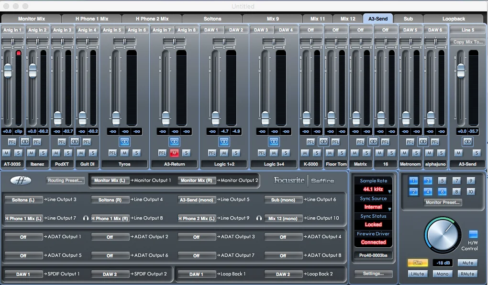Unmute the A3-Return channel
This screenshot has height=285, width=488.
pos(174,153)
